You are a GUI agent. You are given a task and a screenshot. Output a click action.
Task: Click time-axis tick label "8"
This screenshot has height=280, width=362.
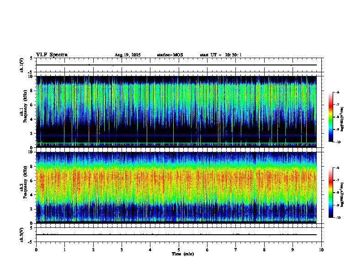pyautogui.click(x=264, y=250)
